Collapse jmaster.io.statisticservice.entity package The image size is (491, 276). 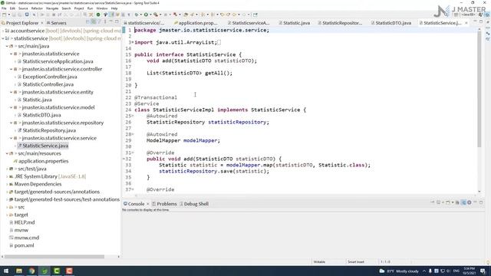click(x=11, y=92)
